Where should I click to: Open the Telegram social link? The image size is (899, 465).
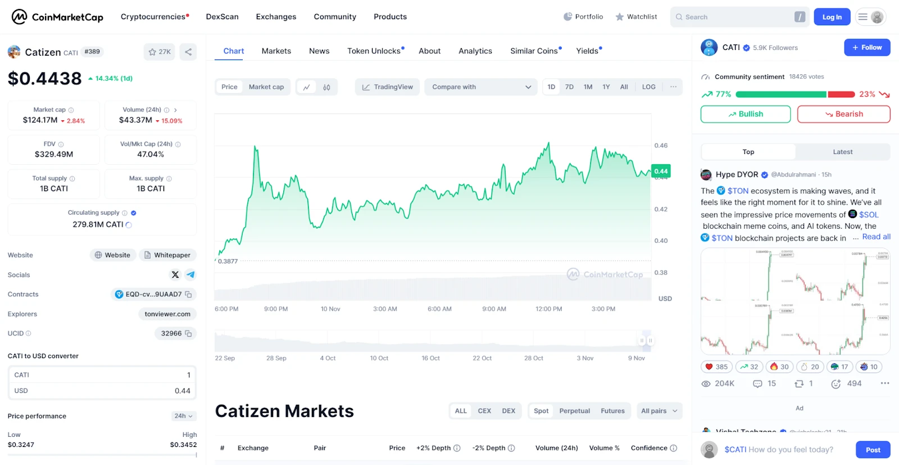click(x=190, y=275)
